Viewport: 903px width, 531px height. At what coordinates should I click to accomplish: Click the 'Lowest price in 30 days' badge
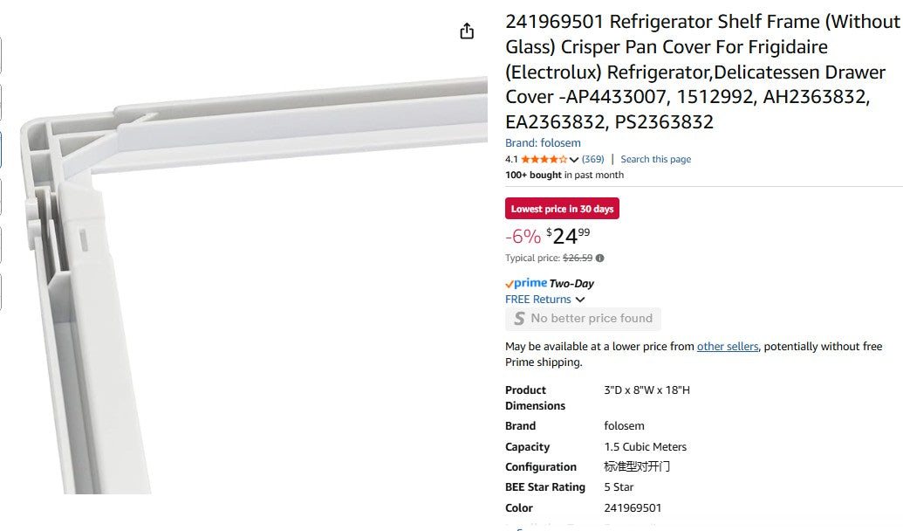coord(562,209)
